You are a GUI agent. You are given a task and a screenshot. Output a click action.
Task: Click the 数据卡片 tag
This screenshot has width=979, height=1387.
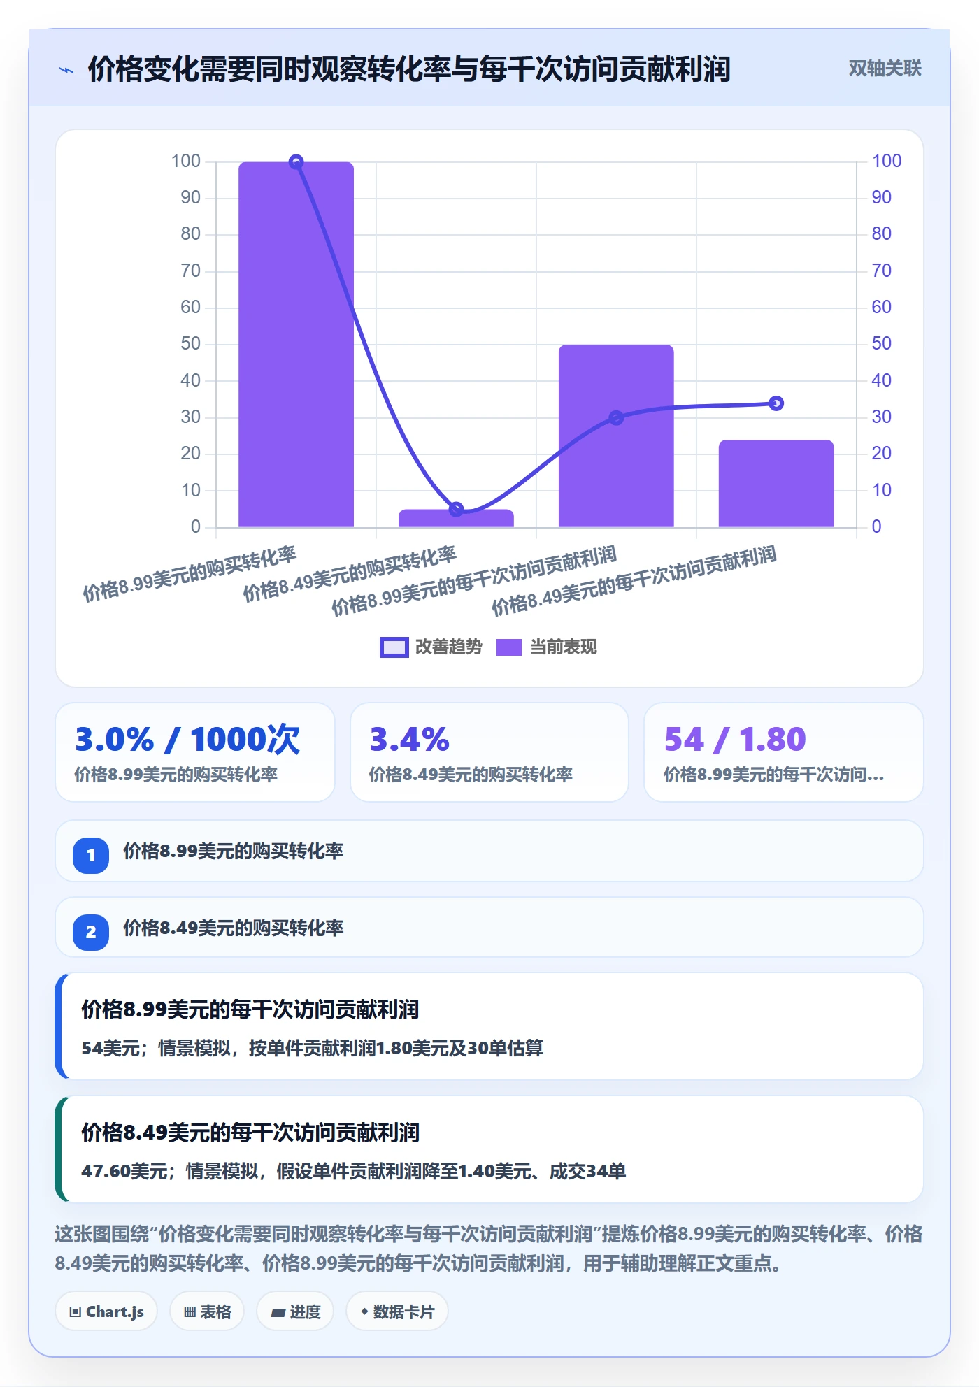397,1311
